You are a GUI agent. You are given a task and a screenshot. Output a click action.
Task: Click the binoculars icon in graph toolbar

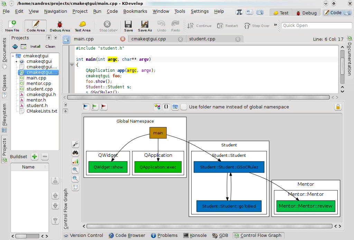(x=75, y=153)
